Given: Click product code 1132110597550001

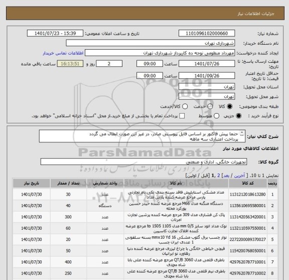Looking at the screenshot, I should point(248,228).
